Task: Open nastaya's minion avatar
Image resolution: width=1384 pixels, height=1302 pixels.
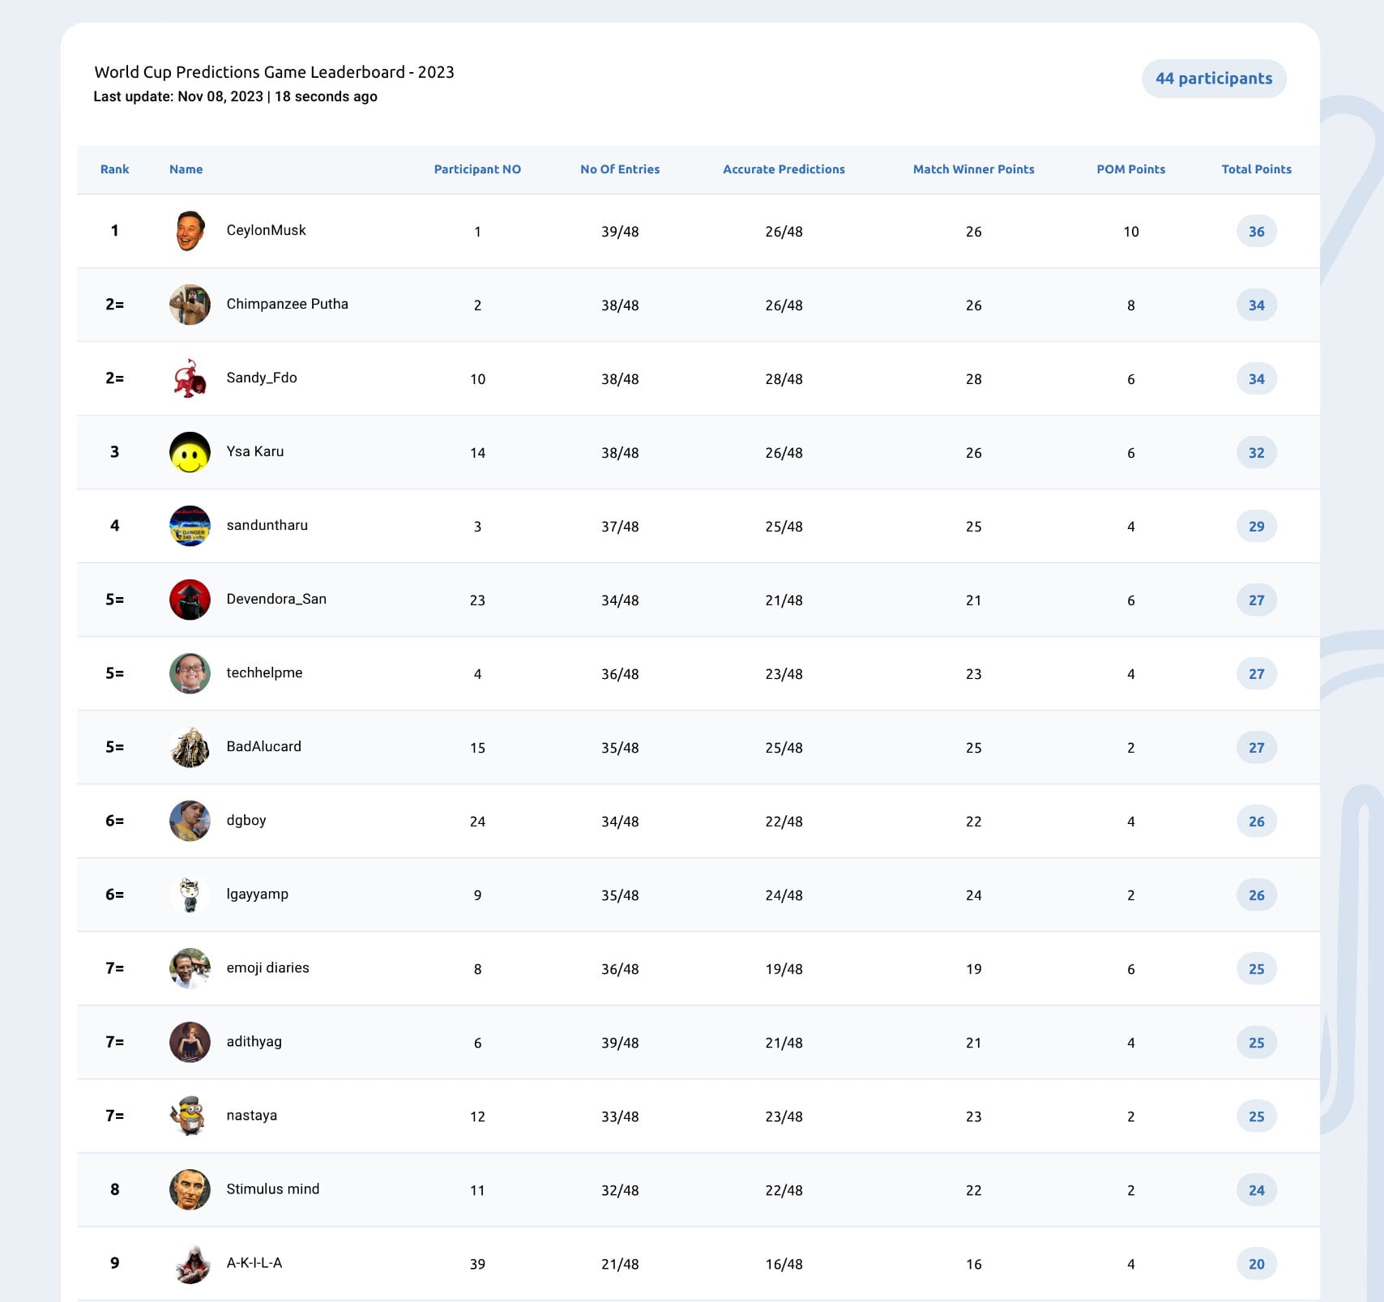Action: click(x=190, y=1116)
